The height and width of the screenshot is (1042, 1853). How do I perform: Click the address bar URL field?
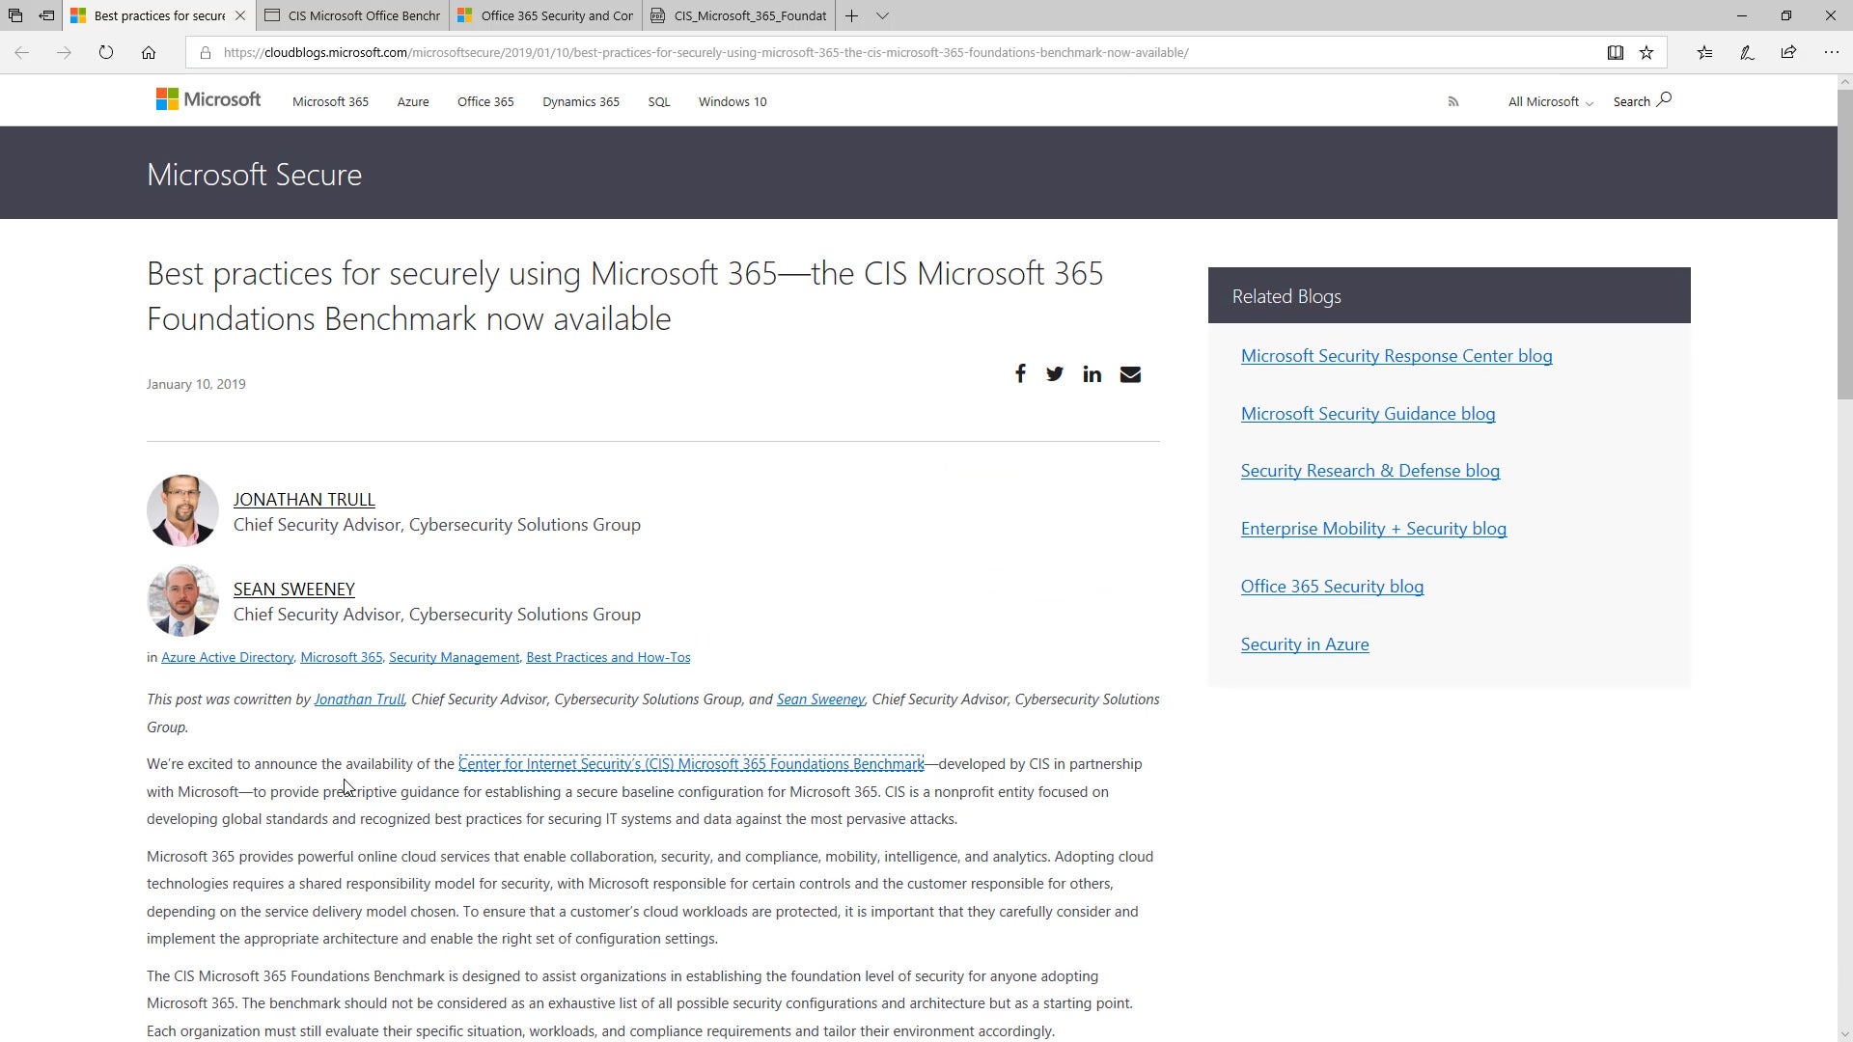(x=705, y=52)
